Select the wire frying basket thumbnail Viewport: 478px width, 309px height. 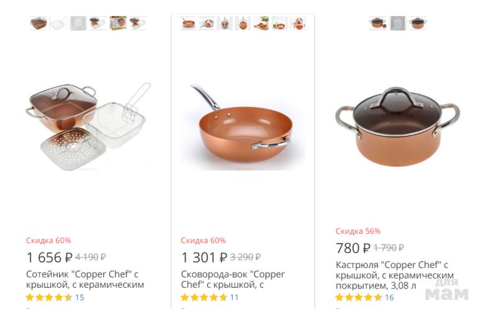pyautogui.click(x=58, y=24)
